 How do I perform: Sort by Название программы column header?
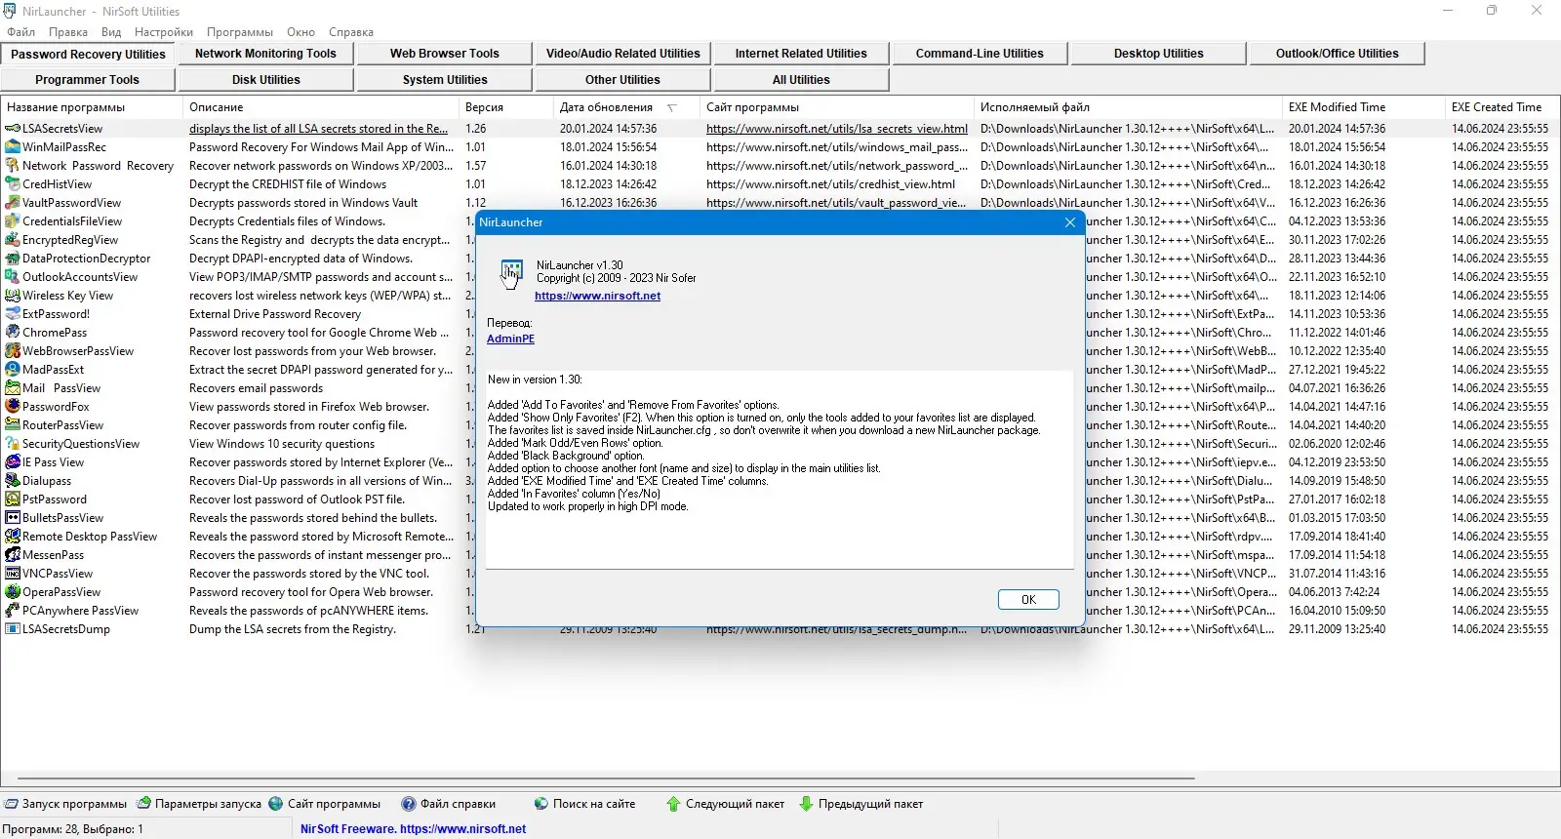click(x=92, y=107)
